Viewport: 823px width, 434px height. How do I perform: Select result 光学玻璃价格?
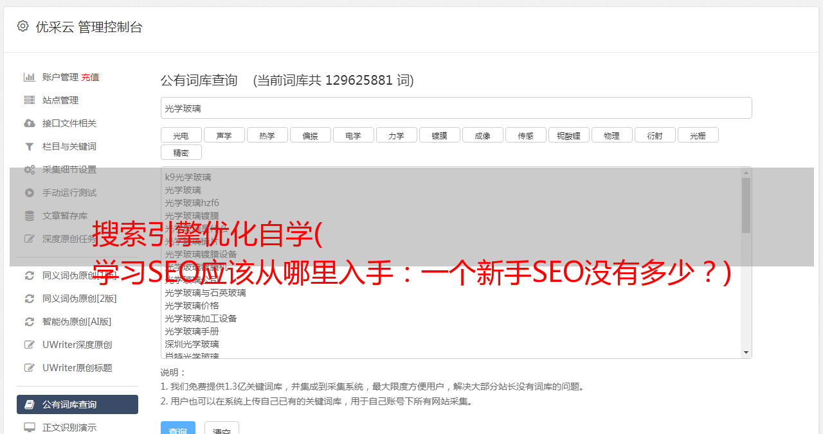[x=192, y=306]
